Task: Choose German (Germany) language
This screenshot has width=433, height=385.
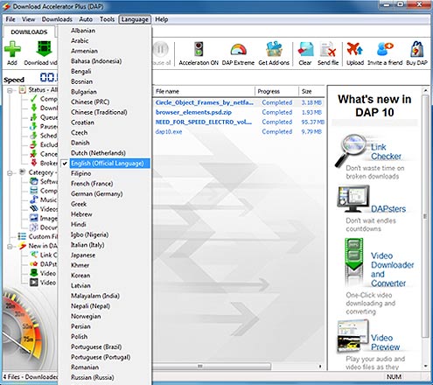Action: (105, 193)
